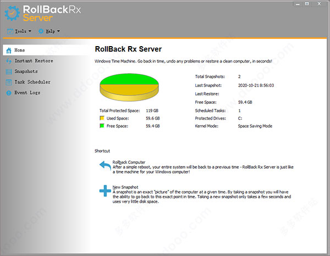Click the Snapshots list icon
This screenshot has height=256, width=330.
[9, 71]
